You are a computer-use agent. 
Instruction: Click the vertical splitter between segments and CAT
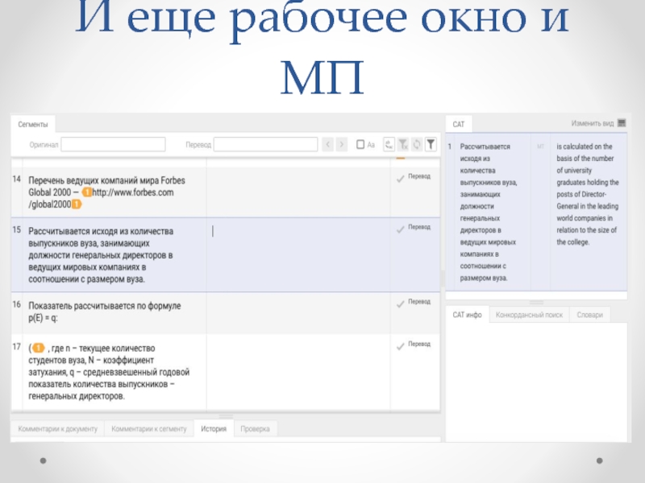click(x=443, y=279)
